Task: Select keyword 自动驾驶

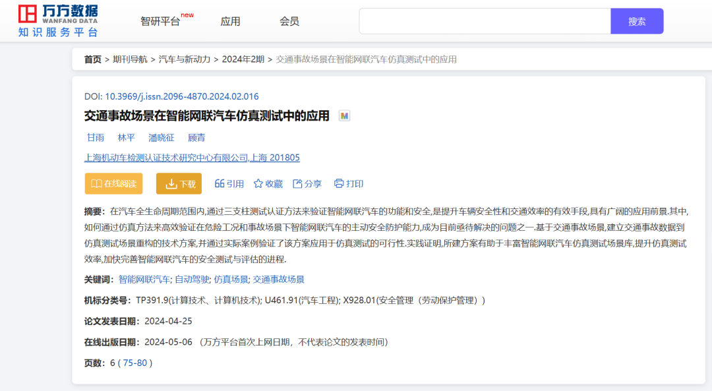Action: point(192,280)
